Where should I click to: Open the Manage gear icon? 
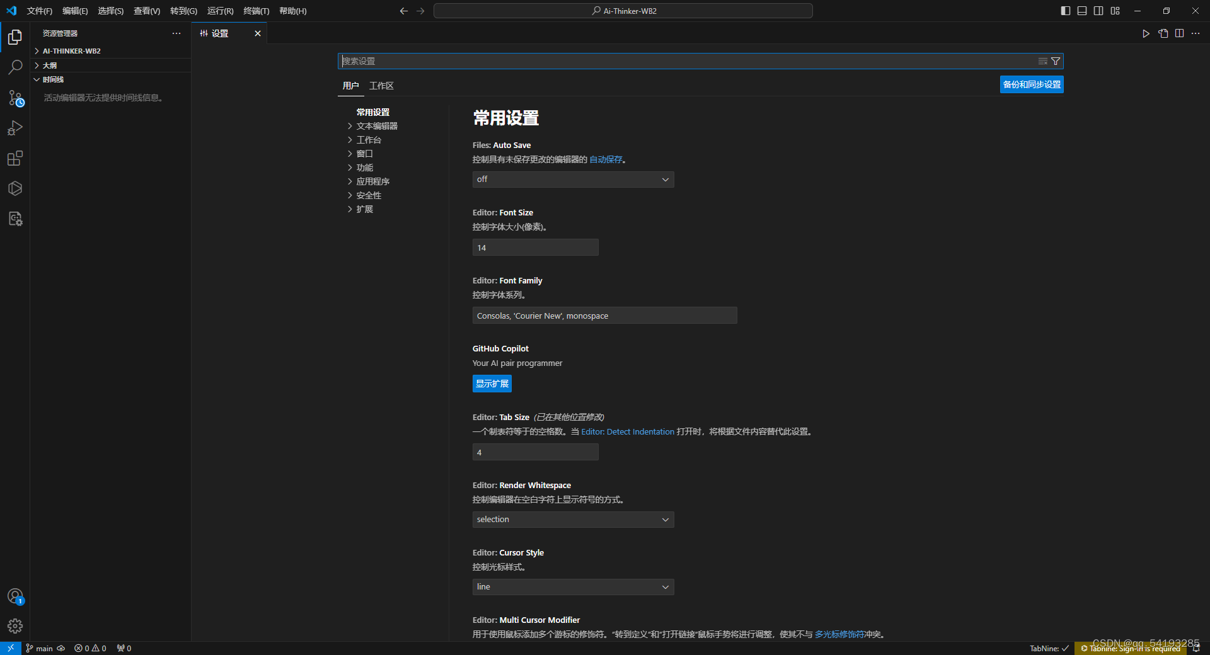(x=15, y=626)
